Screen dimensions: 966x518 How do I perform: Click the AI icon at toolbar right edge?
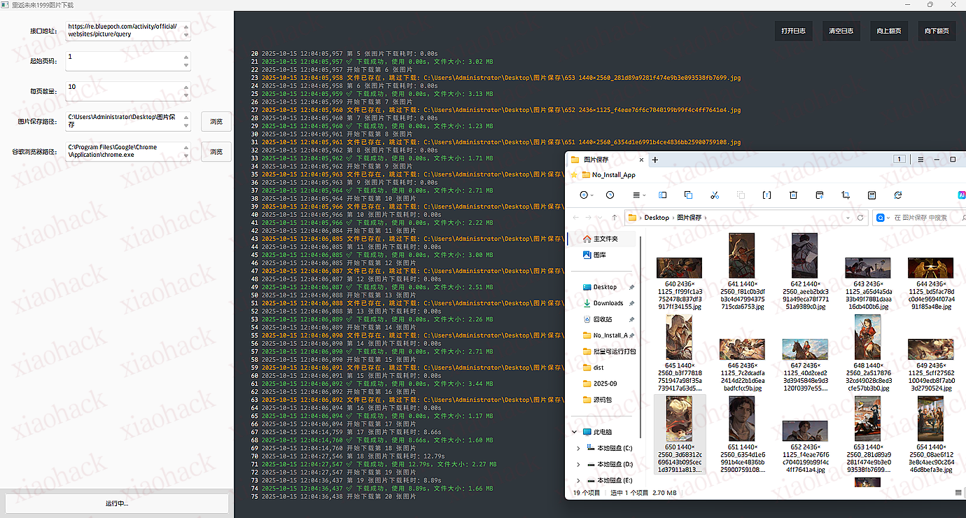click(x=961, y=195)
